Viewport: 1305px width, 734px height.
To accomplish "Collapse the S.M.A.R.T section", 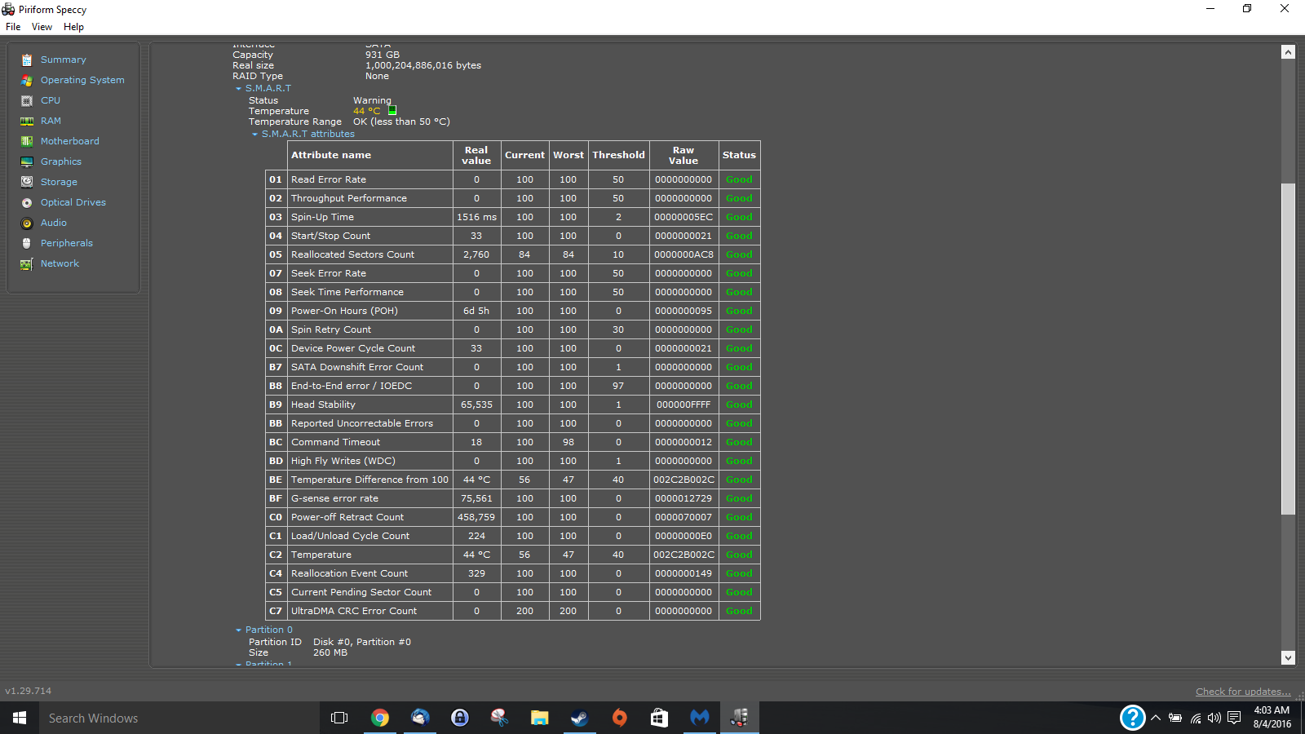I will [x=239, y=89].
